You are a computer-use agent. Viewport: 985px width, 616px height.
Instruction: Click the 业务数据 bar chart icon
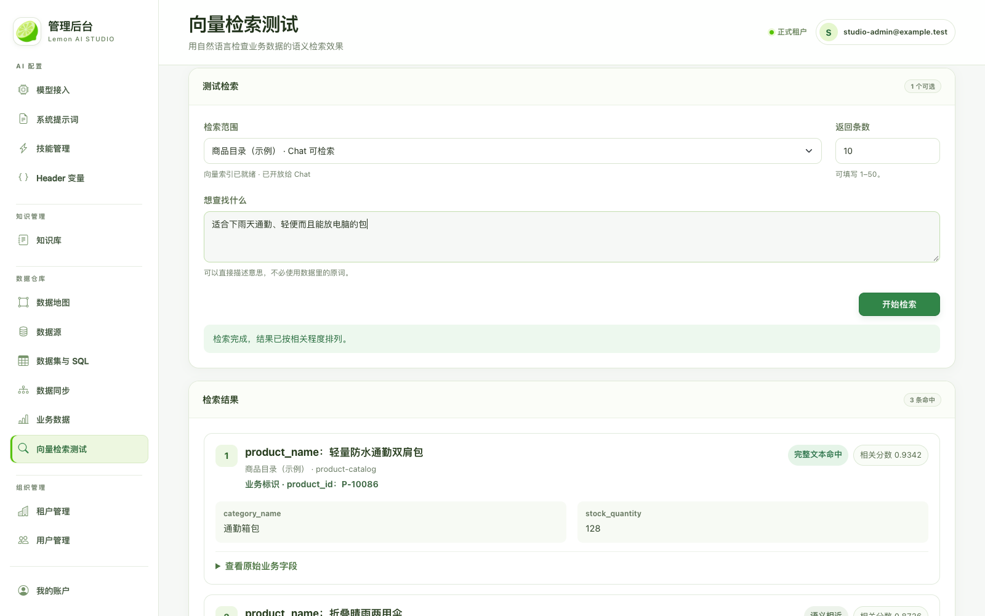pos(23,419)
